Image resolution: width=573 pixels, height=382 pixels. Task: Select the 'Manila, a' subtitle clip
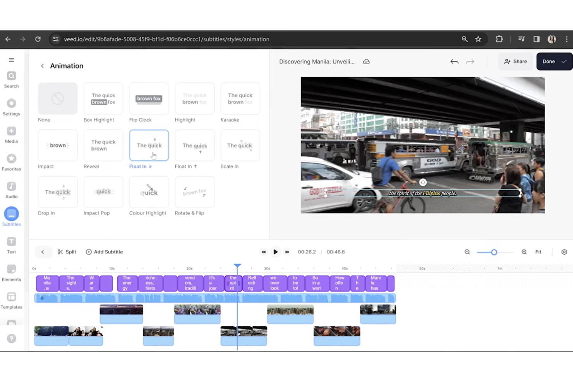pos(47,283)
